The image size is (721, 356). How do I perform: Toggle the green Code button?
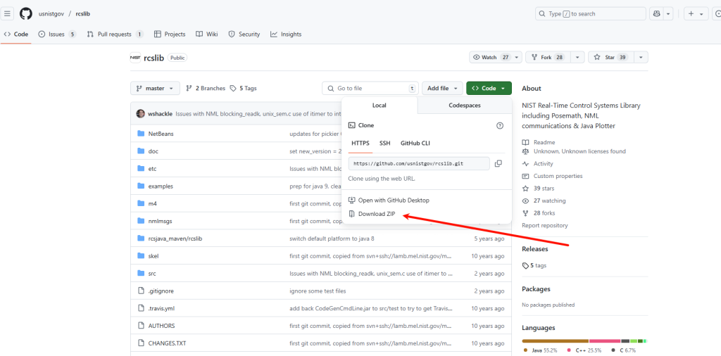489,88
